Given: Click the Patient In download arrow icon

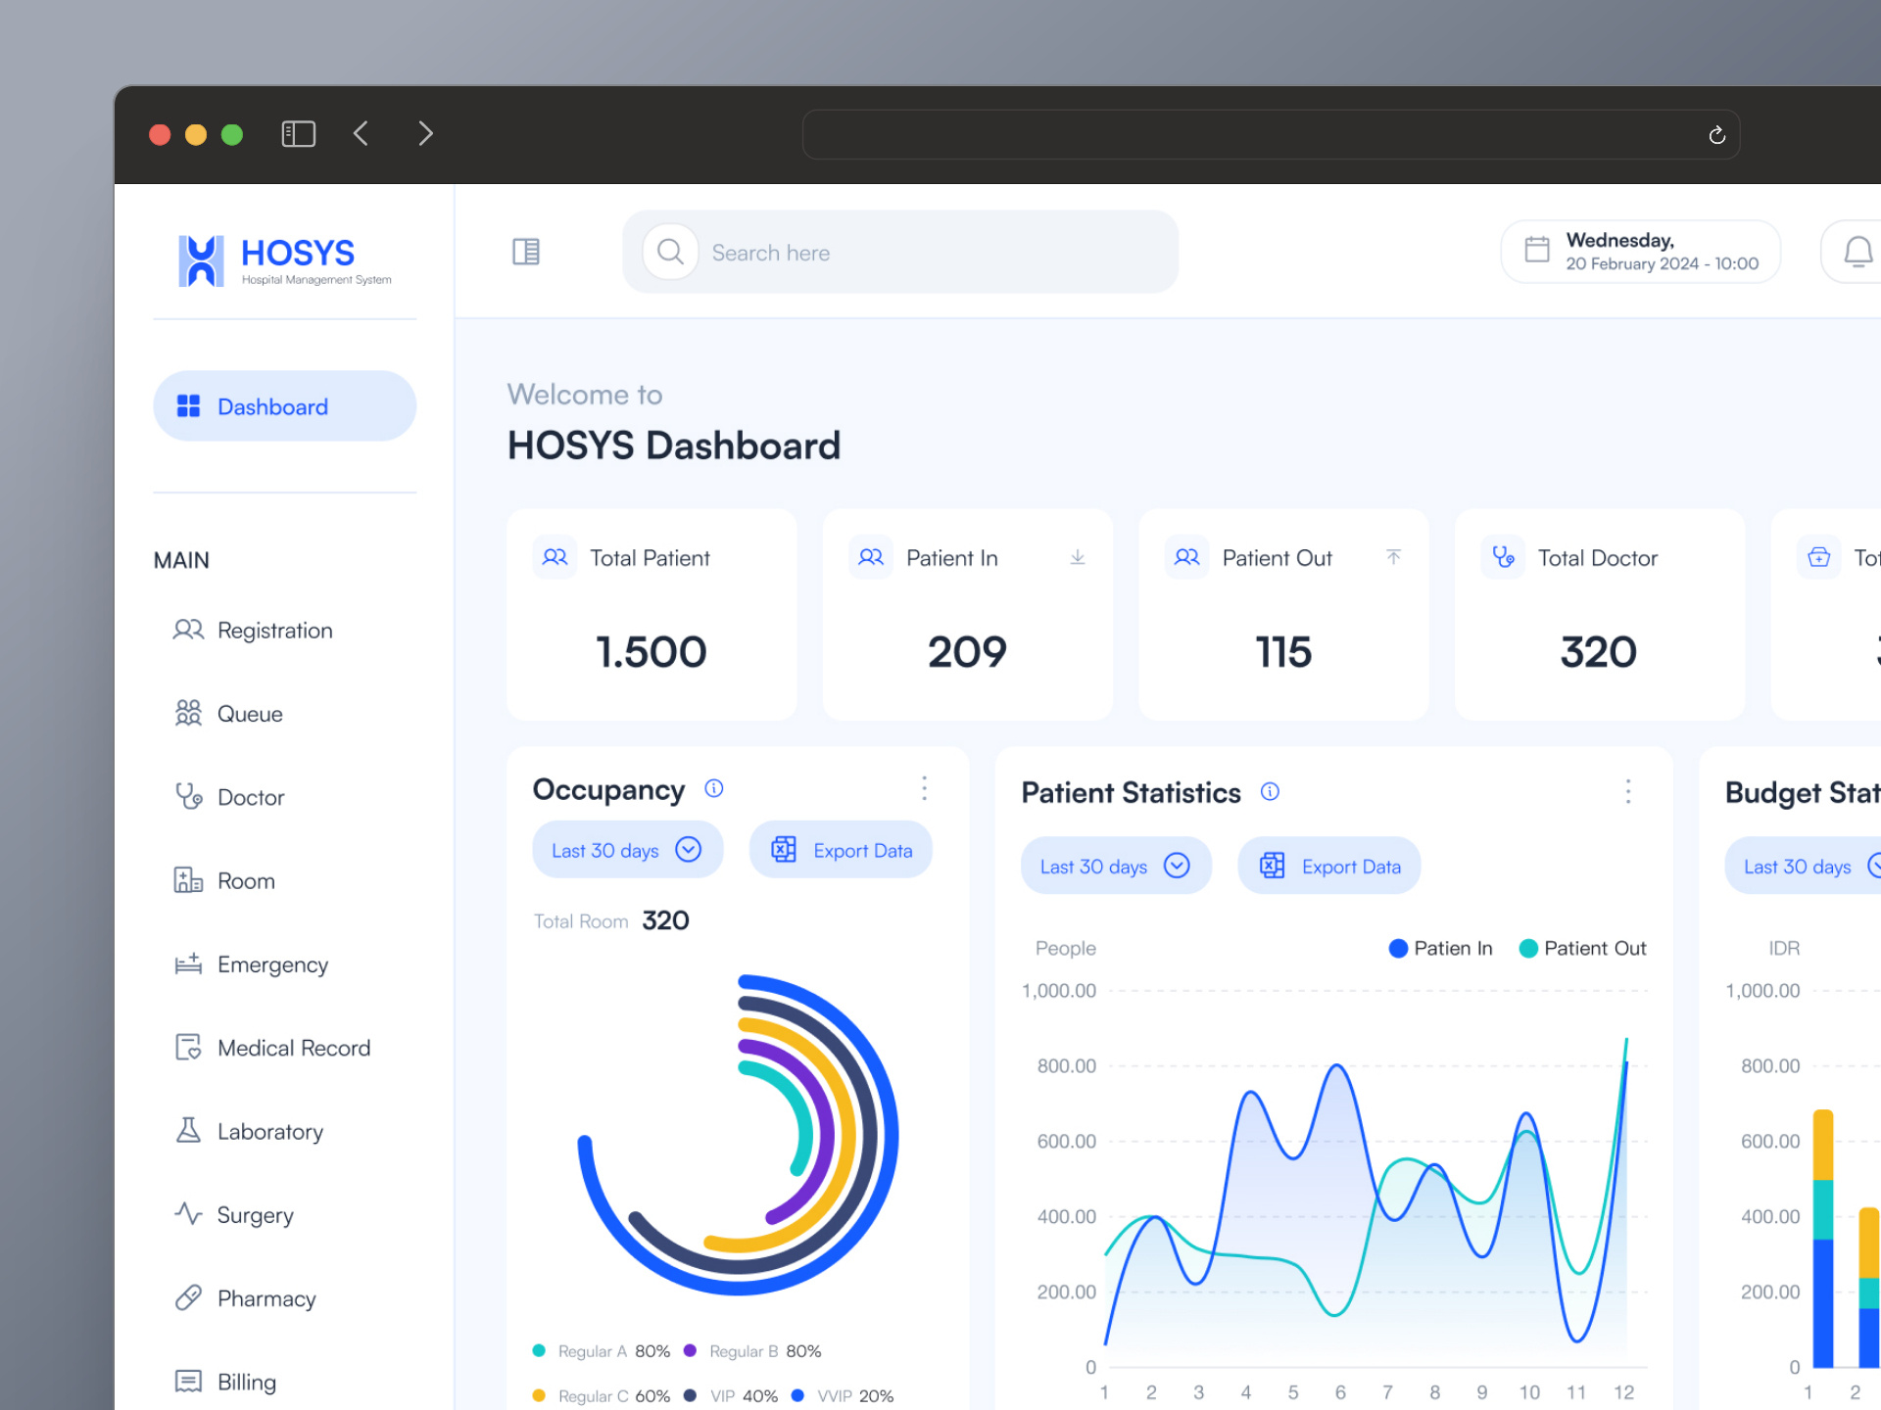Looking at the screenshot, I should 1078,556.
